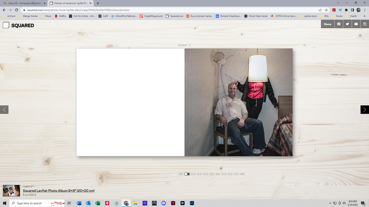Open the Chrome three-dot menu
The height and width of the screenshot is (207, 369).
[365, 10]
